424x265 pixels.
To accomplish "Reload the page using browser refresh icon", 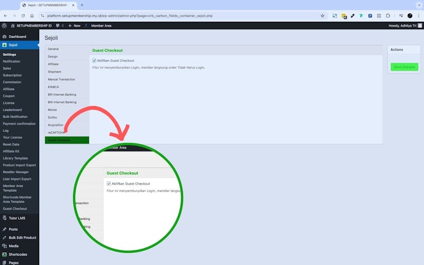I will tap(23, 16).
